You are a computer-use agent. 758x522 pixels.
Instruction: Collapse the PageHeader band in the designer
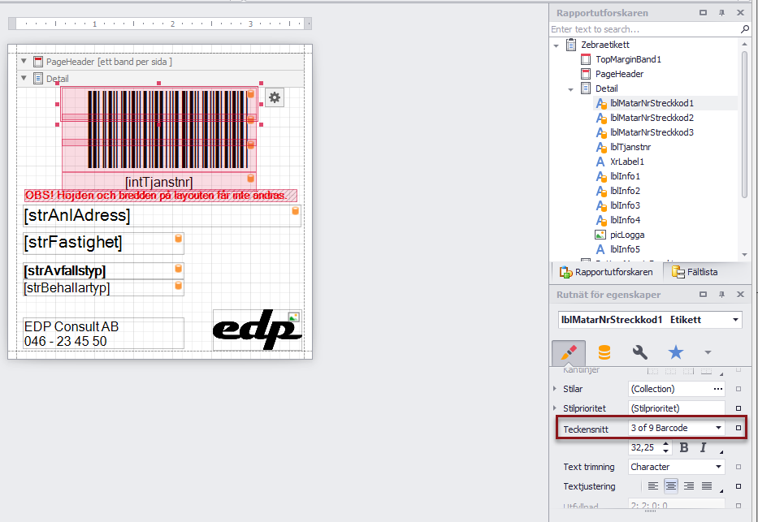click(x=24, y=62)
